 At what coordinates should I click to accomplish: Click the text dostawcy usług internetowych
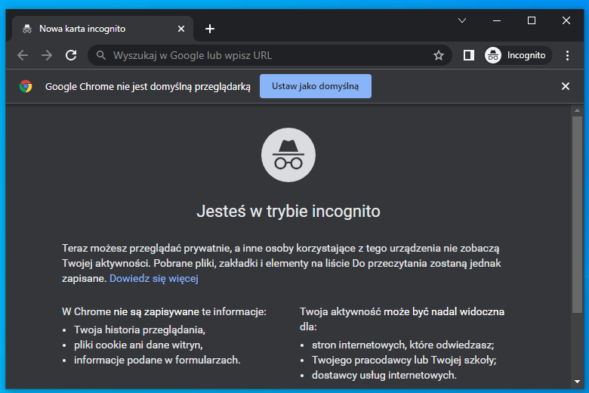(x=384, y=375)
